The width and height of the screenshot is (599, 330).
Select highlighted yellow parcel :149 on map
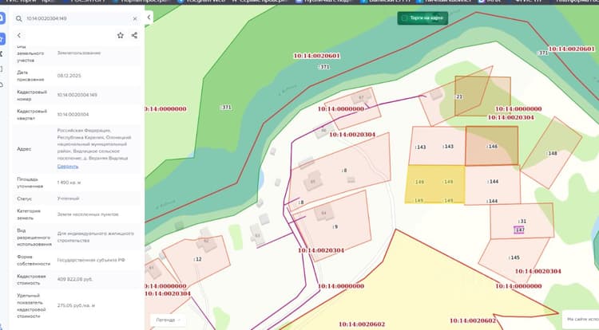point(434,184)
